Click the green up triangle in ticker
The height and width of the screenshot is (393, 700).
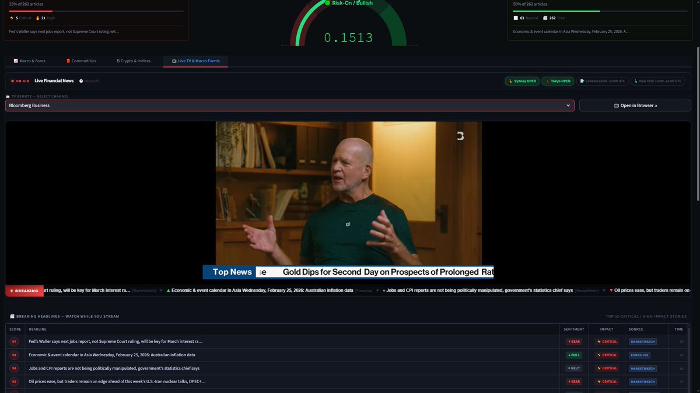coord(169,290)
